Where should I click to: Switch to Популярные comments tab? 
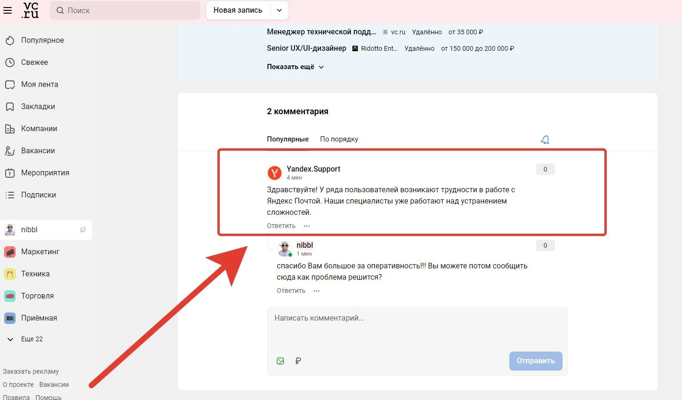tap(288, 139)
